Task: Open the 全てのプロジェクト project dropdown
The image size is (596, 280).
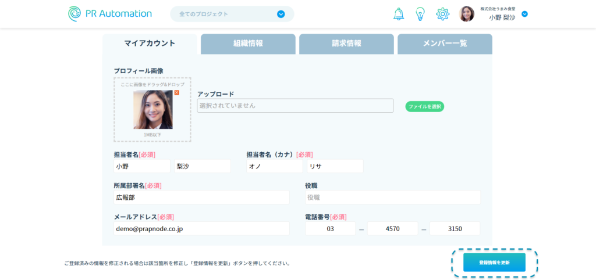Action: [232, 14]
